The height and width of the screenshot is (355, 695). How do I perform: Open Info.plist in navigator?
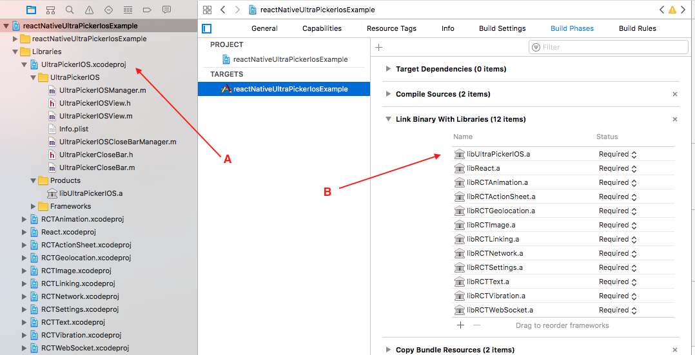73,129
